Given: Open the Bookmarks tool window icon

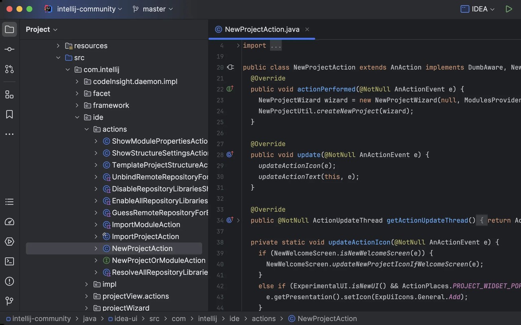Looking at the screenshot, I should [9, 115].
